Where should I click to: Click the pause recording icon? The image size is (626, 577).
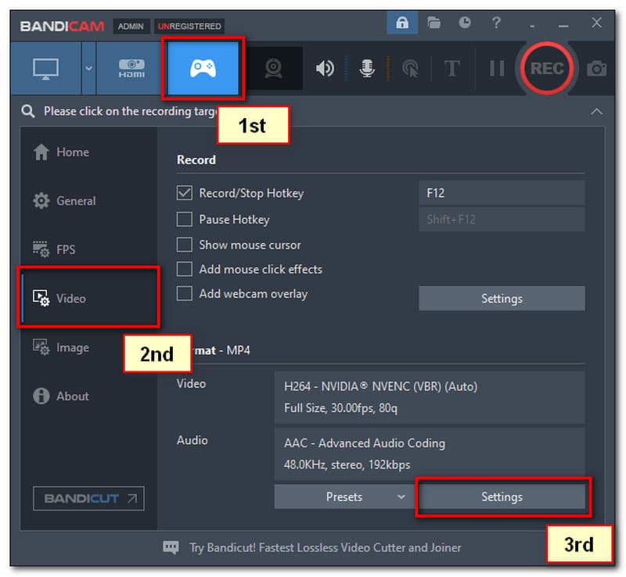(497, 68)
